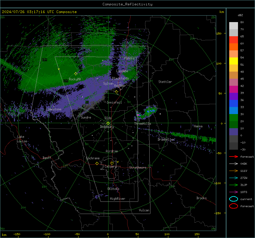Select the magenta 39–42 dBZ swatch
255x238 pixels.
pyautogui.click(x=233, y=89)
